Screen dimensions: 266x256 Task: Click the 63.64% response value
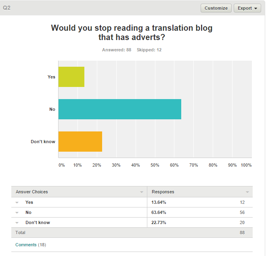point(159,212)
